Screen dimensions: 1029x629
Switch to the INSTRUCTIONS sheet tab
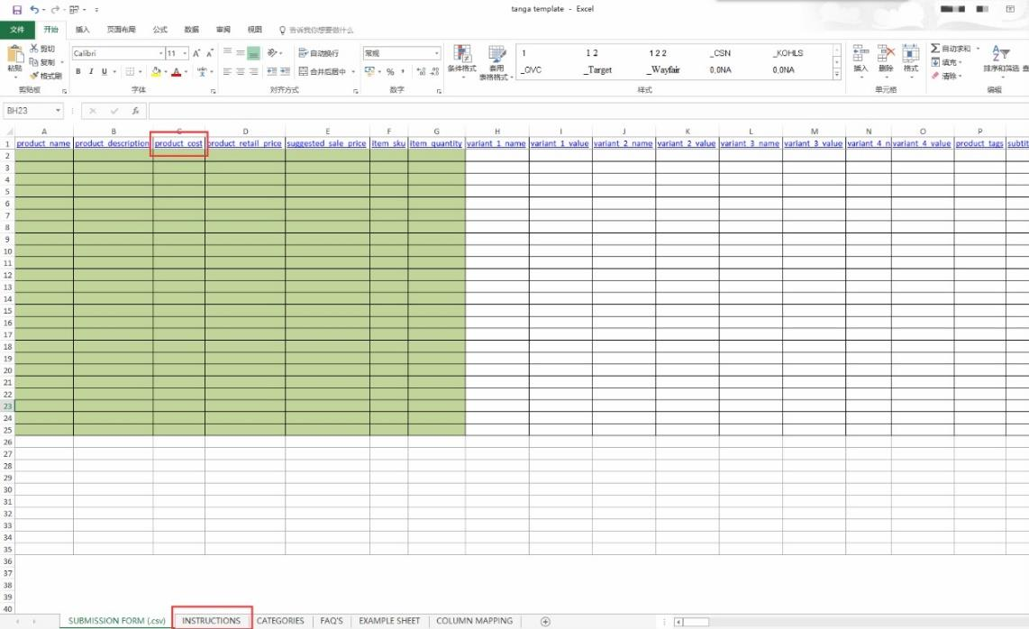click(211, 621)
